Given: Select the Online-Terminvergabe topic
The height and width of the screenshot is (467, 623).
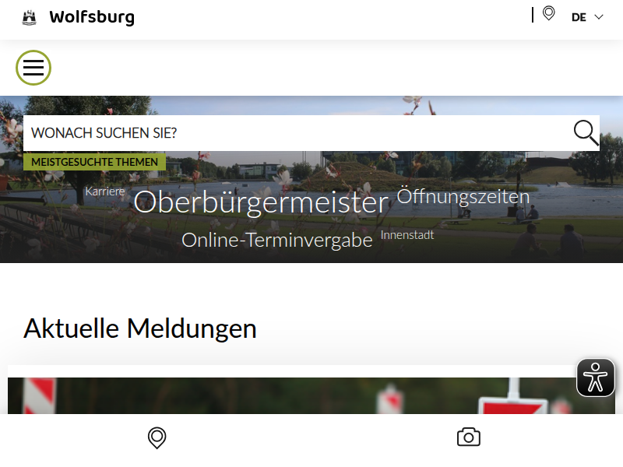Looking at the screenshot, I should click(277, 240).
